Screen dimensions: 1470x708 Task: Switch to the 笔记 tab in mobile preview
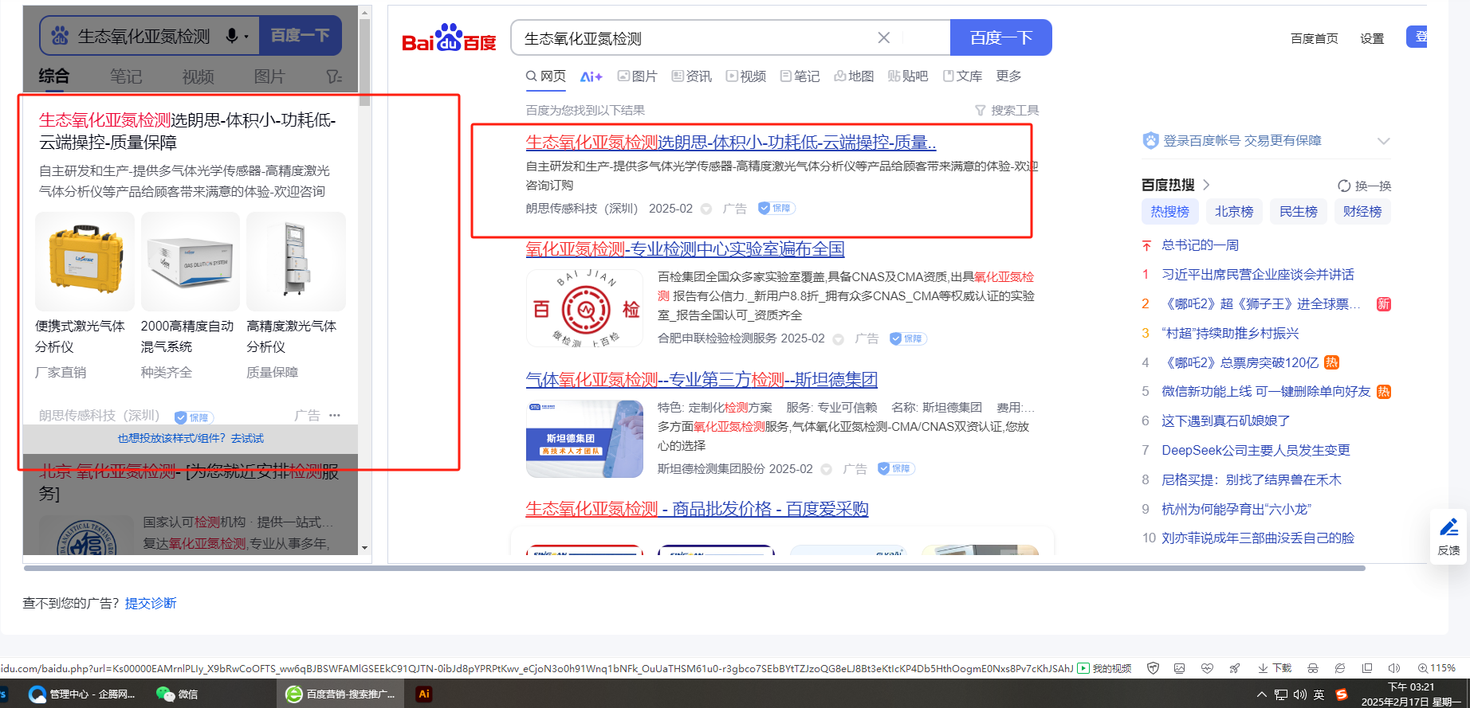[126, 76]
